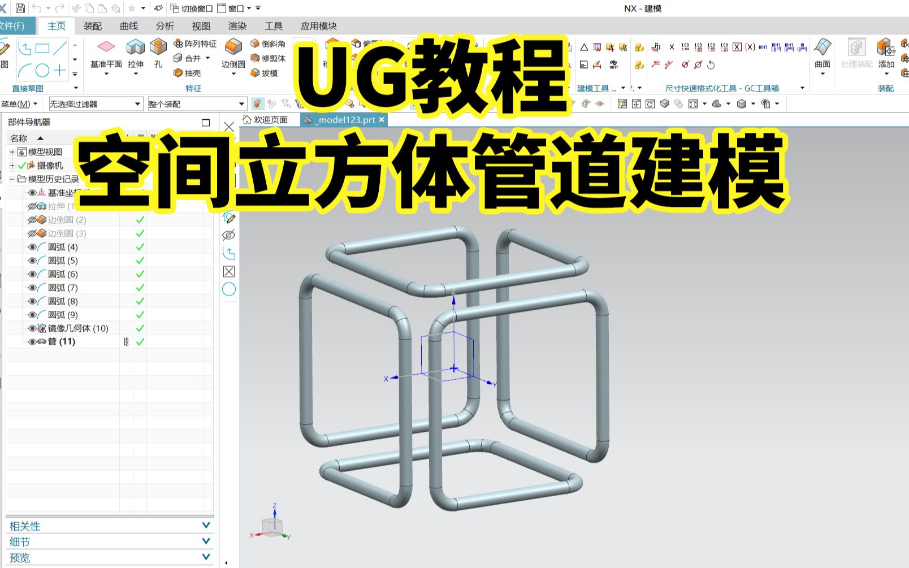Open the 整个装配 scope dropdown
This screenshot has width=909, height=568.
(197, 104)
